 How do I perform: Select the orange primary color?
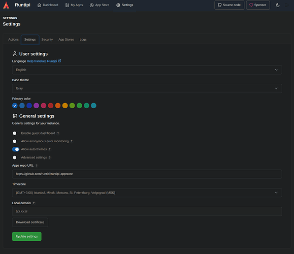[x=58, y=106]
